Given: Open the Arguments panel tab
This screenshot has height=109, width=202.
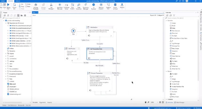Looking at the screenshot, I should tap(42, 102).
